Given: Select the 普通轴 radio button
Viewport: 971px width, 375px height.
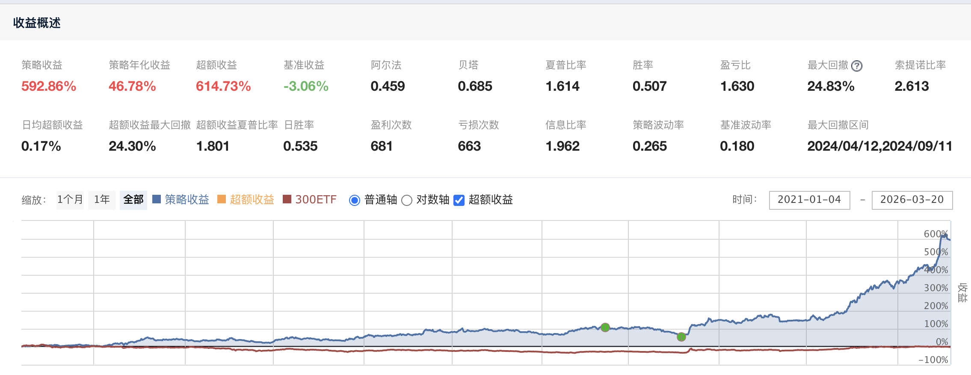Looking at the screenshot, I should coord(355,200).
